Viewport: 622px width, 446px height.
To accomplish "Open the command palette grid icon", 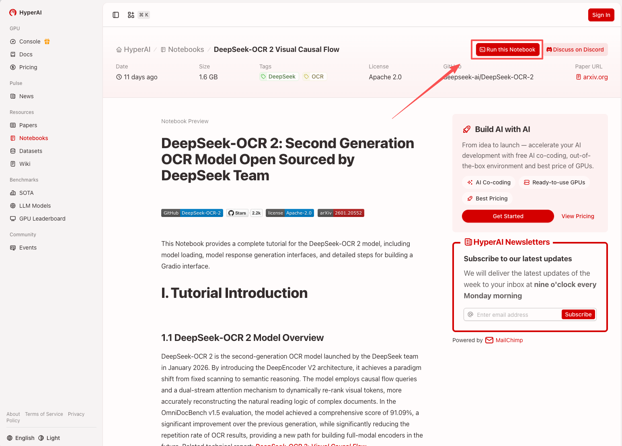I will [131, 15].
